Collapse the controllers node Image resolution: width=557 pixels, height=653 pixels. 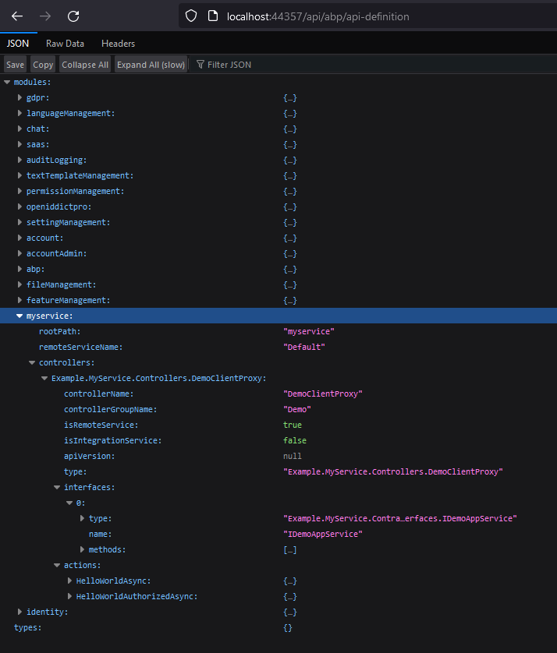33,363
